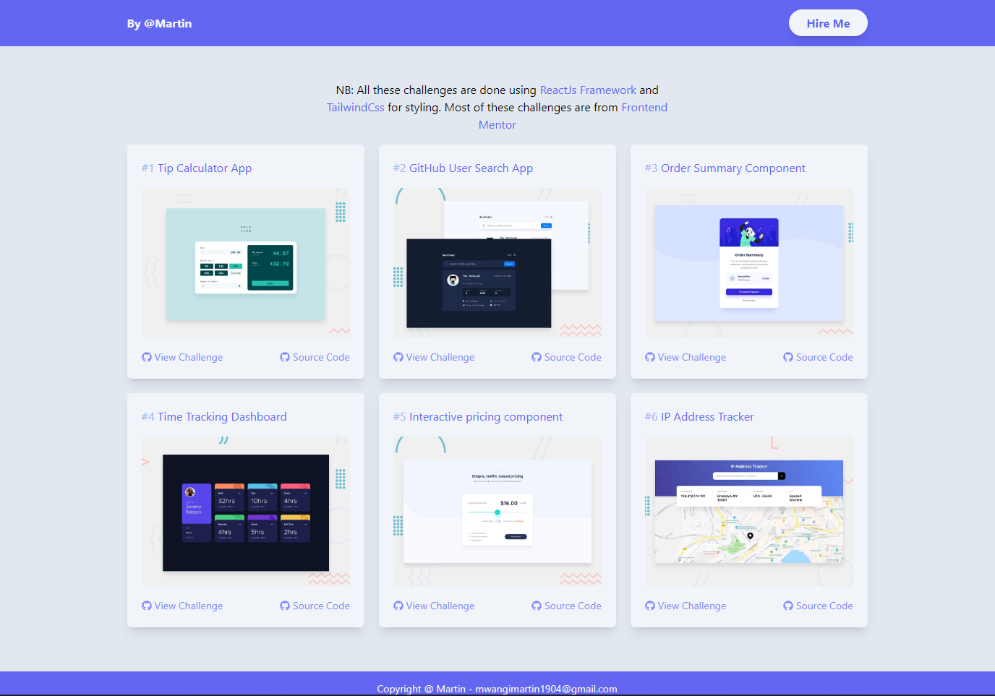Open the Time Tracking Dashboard title link

222,416
